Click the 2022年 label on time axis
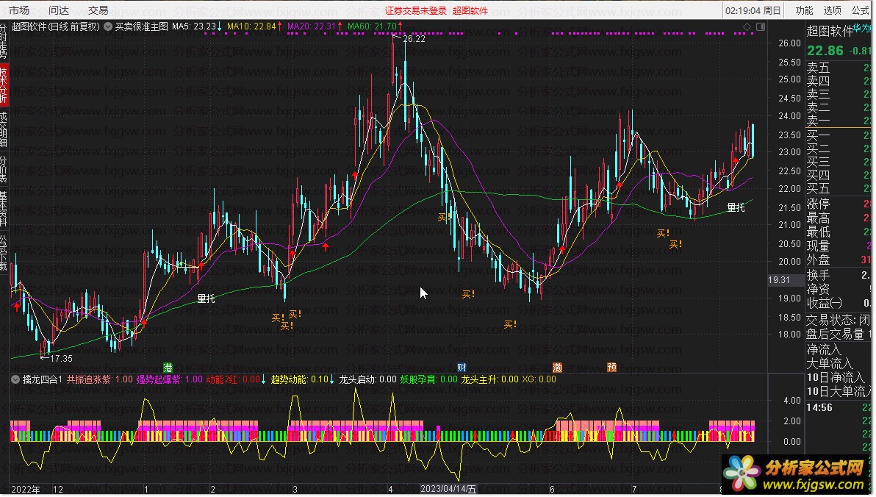 pyautogui.click(x=25, y=490)
